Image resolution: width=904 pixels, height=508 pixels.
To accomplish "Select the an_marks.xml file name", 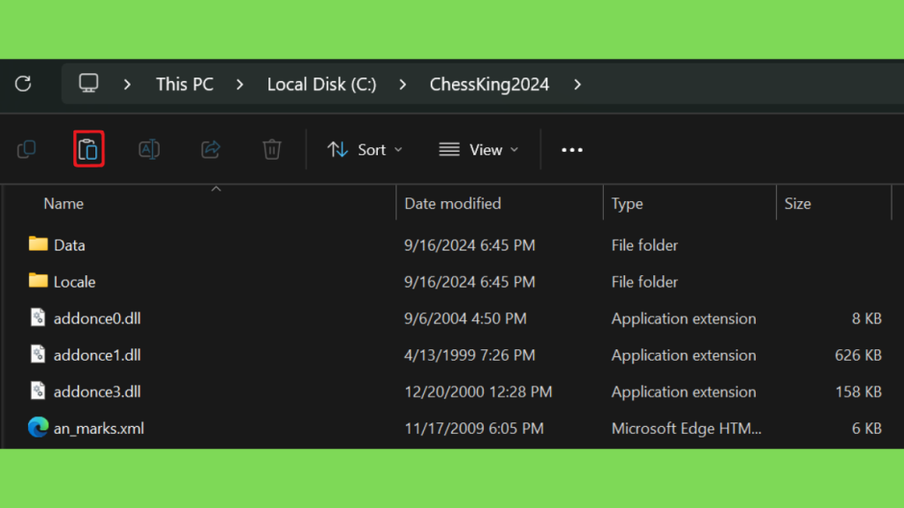I will tap(99, 429).
